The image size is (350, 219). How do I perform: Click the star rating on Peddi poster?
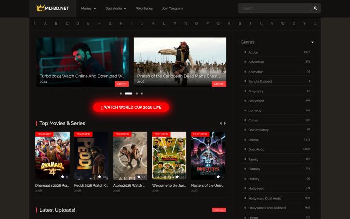point(102,177)
